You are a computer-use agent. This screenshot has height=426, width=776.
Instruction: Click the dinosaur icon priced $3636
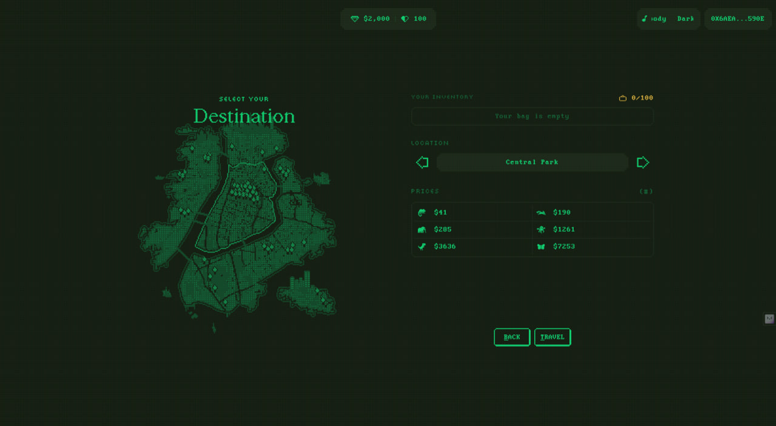[422, 247]
